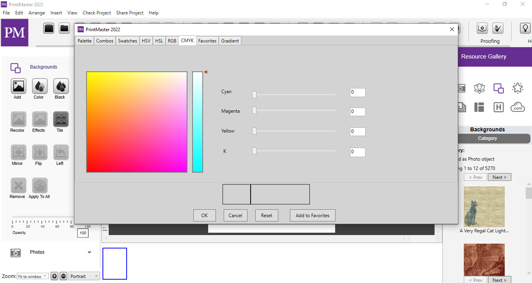Screen dimensions: 532x283
Task: Select the CMYK tab
Action: tap(187, 40)
